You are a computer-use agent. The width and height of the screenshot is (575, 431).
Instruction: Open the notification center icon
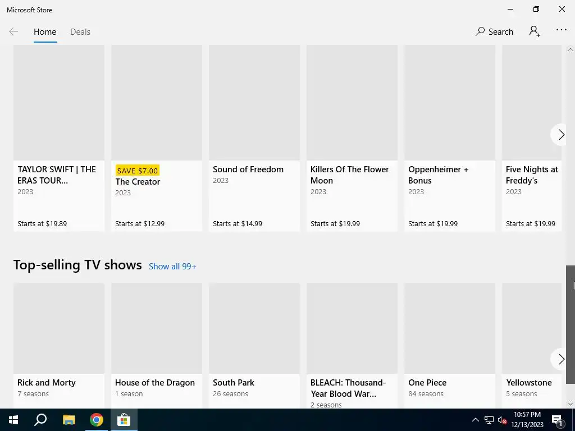pyautogui.click(x=557, y=420)
